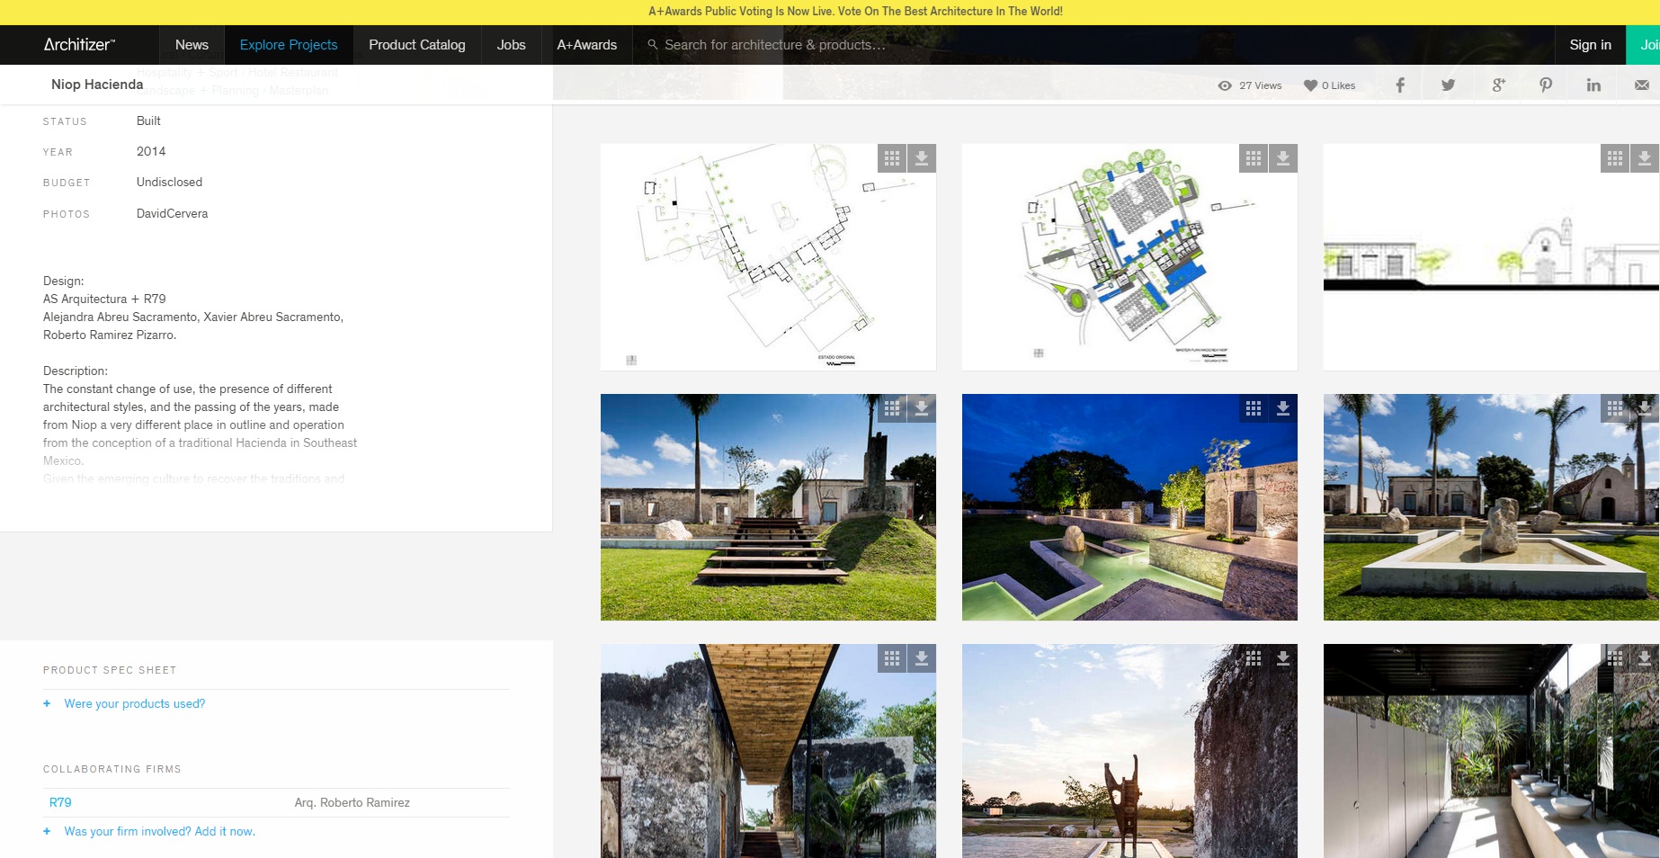Open grid icon on bathroom sinks photo

click(x=1615, y=658)
